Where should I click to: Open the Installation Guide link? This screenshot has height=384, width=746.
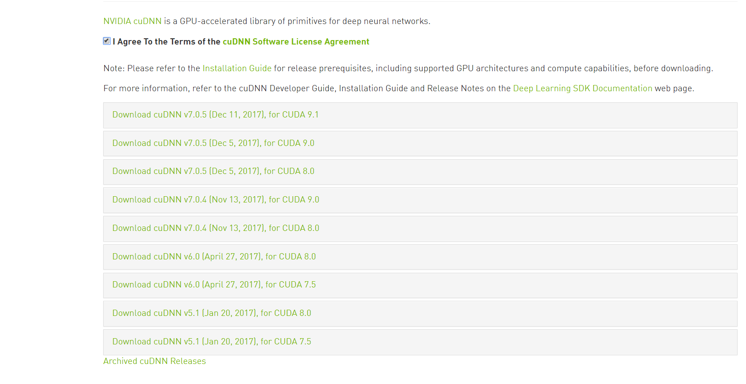click(x=237, y=69)
